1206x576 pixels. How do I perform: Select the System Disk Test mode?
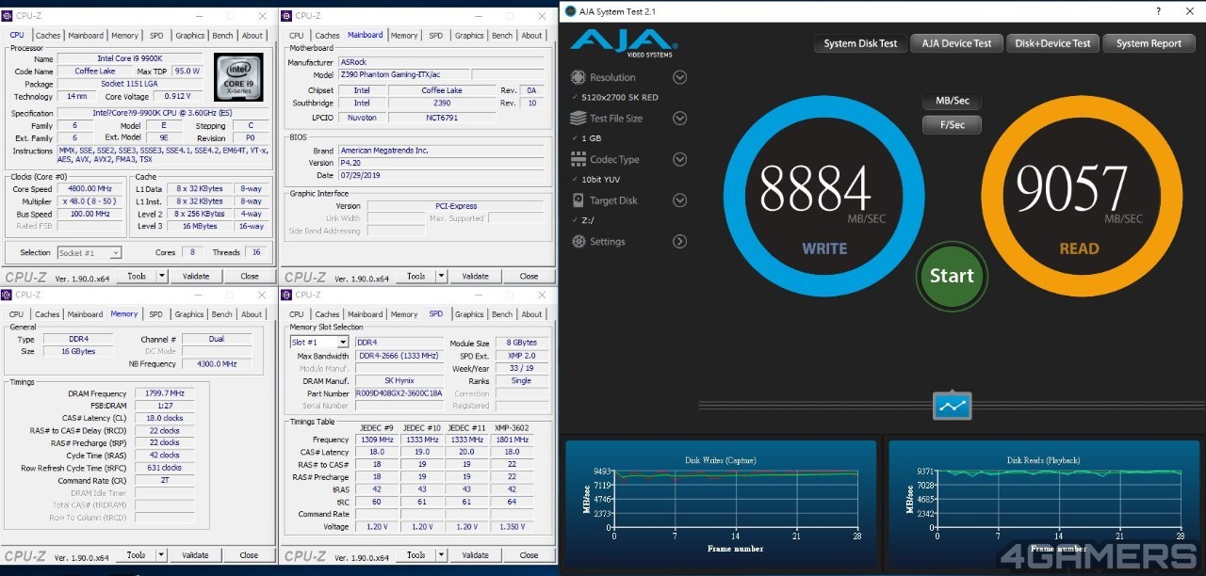[860, 43]
